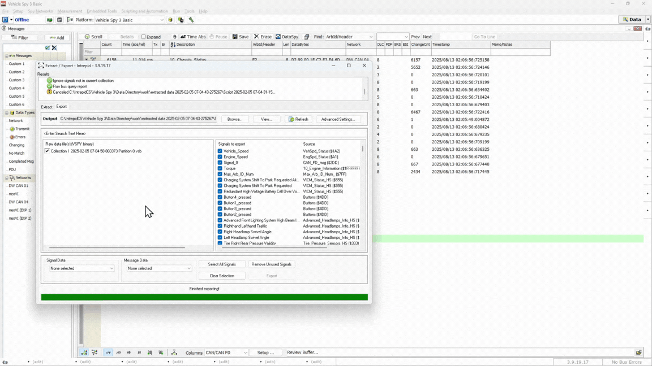Click the open folder icon at bottom right
The image size is (652, 366).
638,352
